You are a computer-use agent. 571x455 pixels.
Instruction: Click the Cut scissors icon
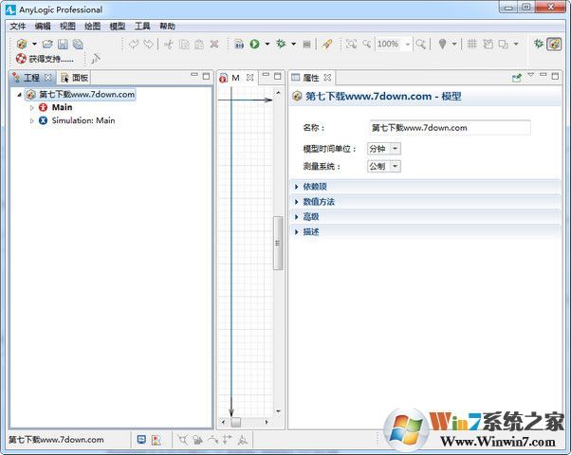point(168,44)
